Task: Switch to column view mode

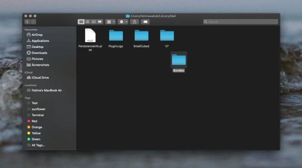Action: [x=93, y=22]
